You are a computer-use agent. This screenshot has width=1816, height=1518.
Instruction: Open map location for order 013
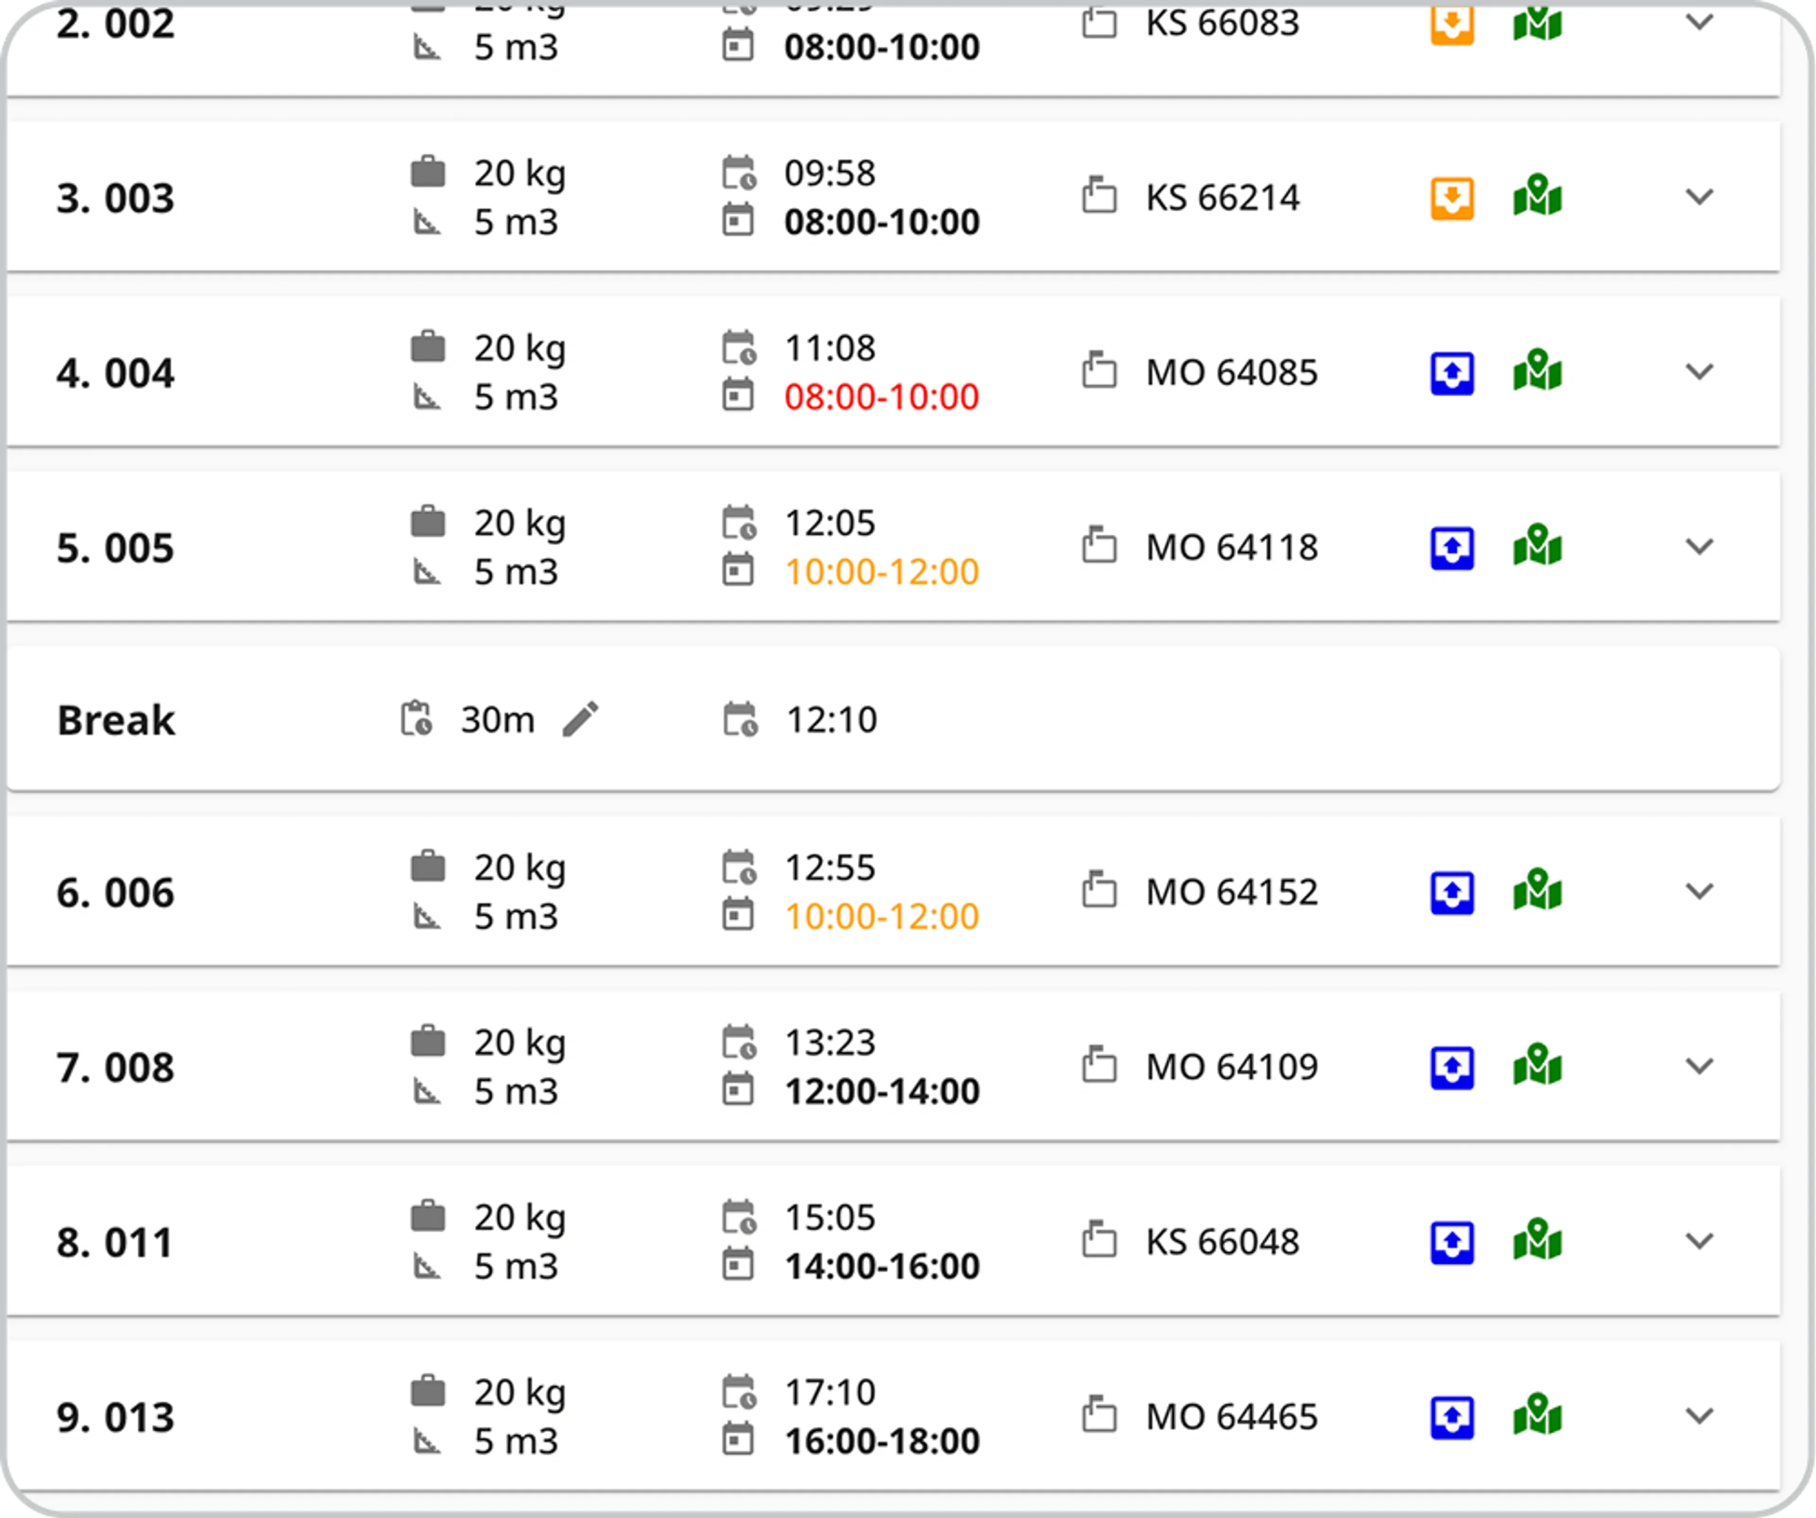(1537, 1416)
